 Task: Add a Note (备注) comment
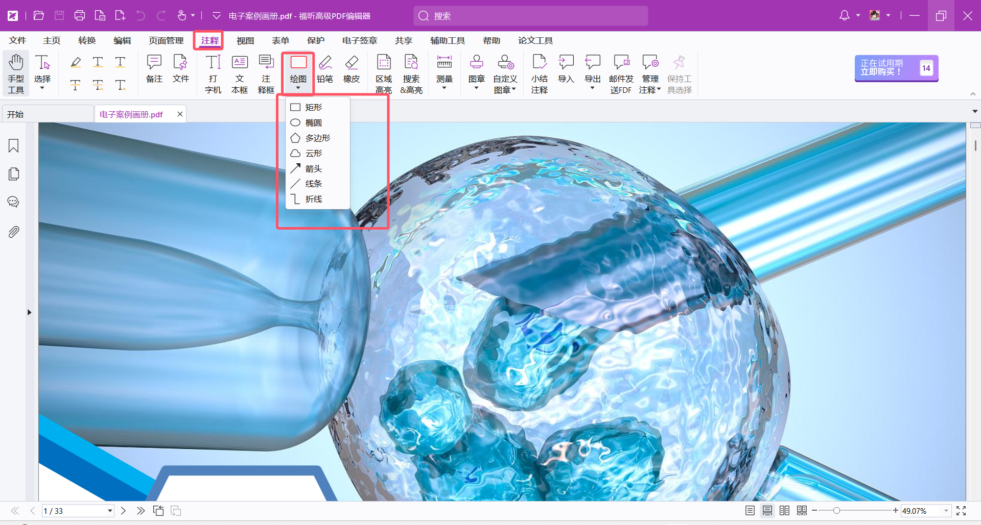pos(154,68)
